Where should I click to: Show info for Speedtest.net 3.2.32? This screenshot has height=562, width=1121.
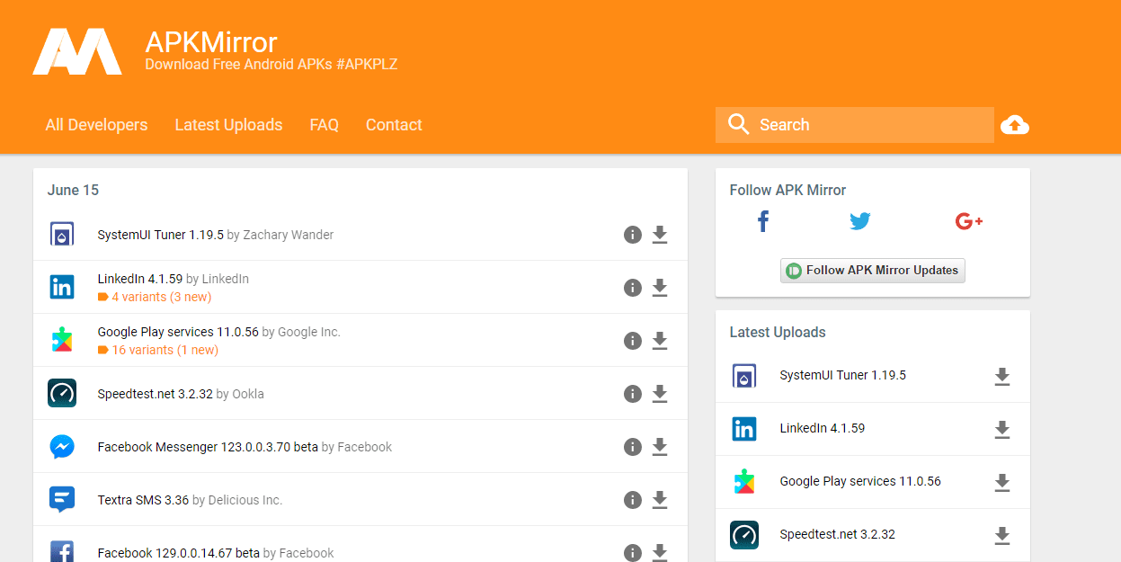pyautogui.click(x=633, y=394)
